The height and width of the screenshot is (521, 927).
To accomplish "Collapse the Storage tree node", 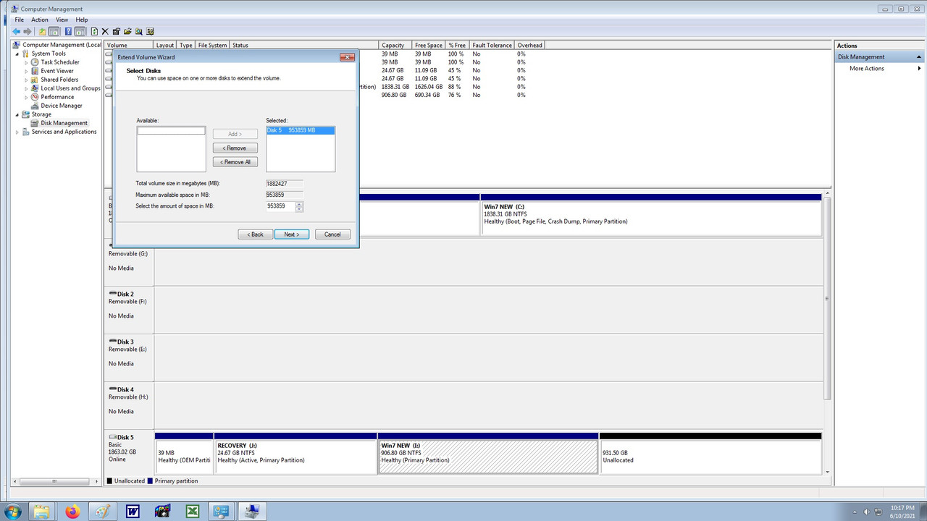I will (17, 114).
